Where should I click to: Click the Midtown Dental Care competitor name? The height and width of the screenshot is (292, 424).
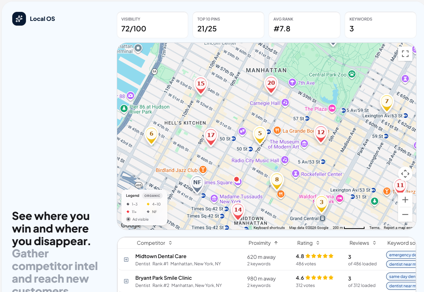[x=161, y=256]
